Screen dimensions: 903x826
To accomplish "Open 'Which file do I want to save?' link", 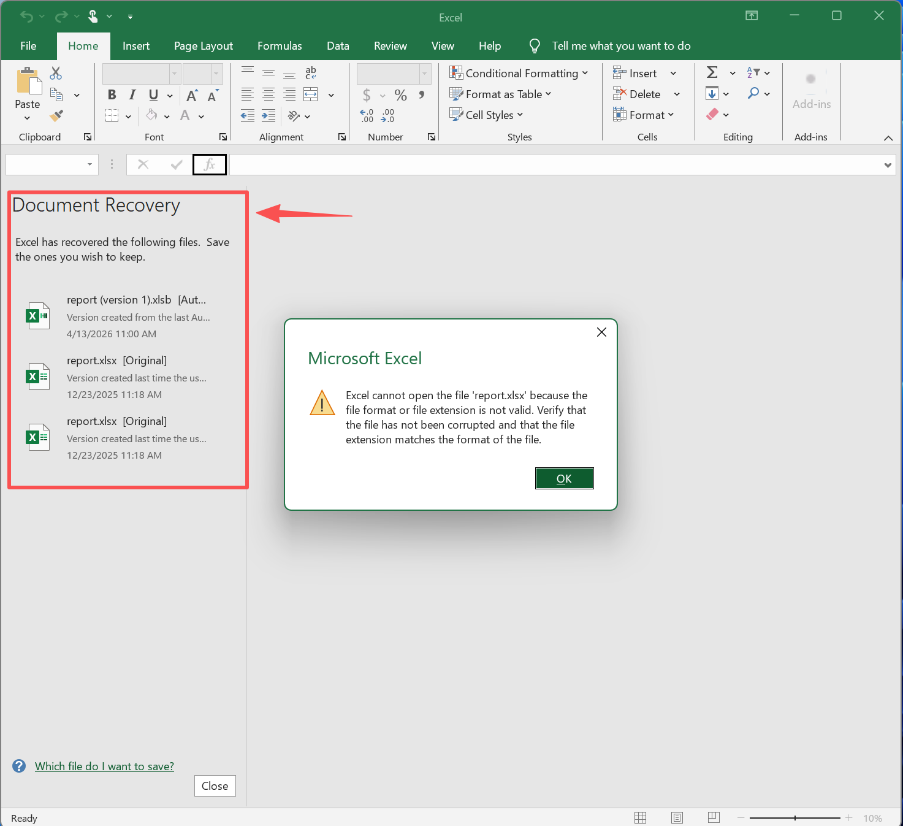I will [x=104, y=767].
